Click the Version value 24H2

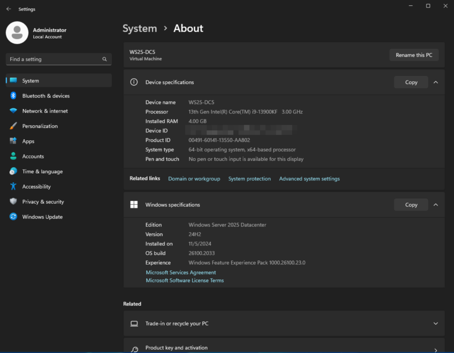coord(195,234)
